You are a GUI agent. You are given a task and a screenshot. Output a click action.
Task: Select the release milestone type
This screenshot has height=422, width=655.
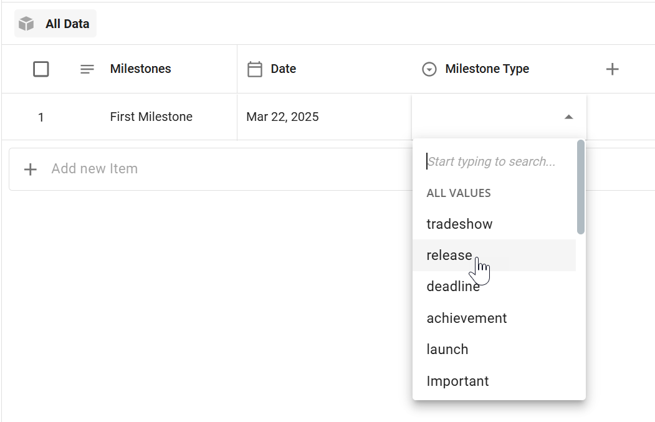point(449,255)
